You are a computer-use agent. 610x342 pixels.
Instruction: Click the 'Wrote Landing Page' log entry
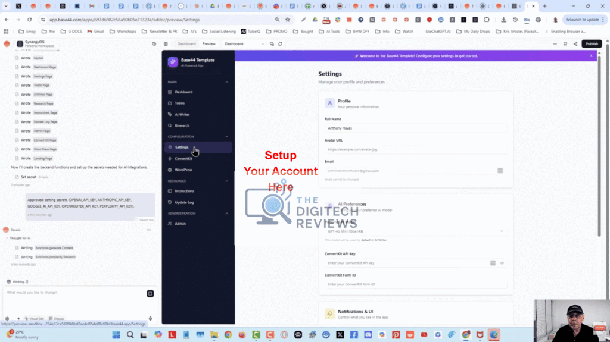[x=34, y=159]
